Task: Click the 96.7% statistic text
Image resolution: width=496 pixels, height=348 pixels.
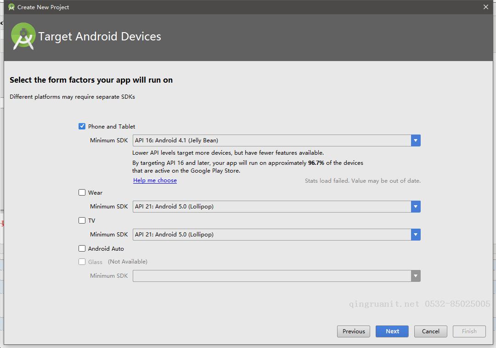Action: (316, 163)
